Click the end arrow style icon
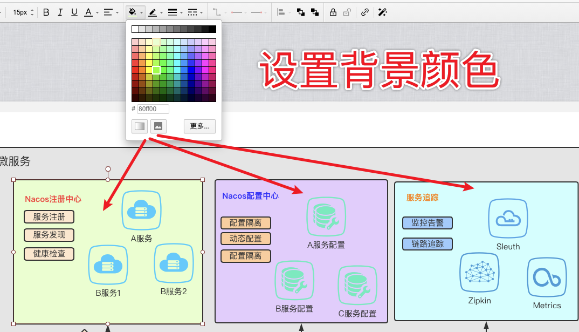 pos(256,12)
